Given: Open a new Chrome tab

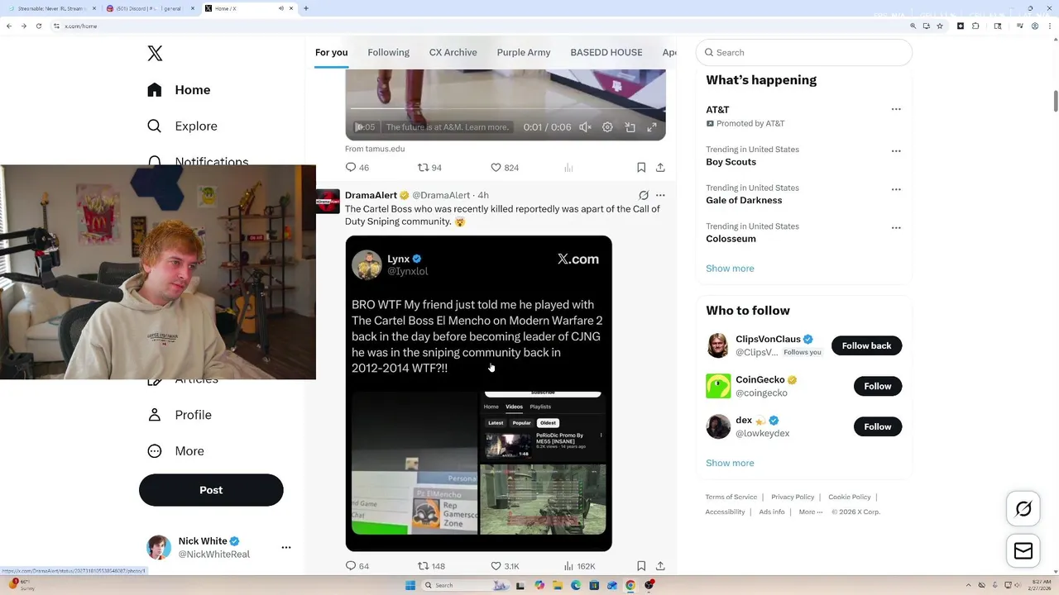Looking at the screenshot, I should 306,8.
